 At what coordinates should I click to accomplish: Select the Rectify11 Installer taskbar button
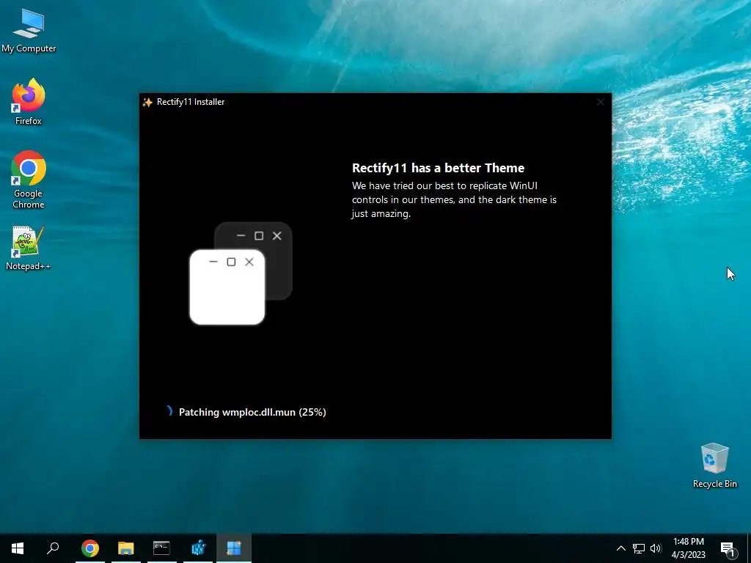coord(234,548)
